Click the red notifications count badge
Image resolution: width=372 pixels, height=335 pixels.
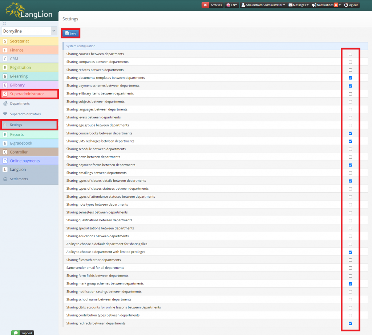pyautogui.click(x=336, y=5)
